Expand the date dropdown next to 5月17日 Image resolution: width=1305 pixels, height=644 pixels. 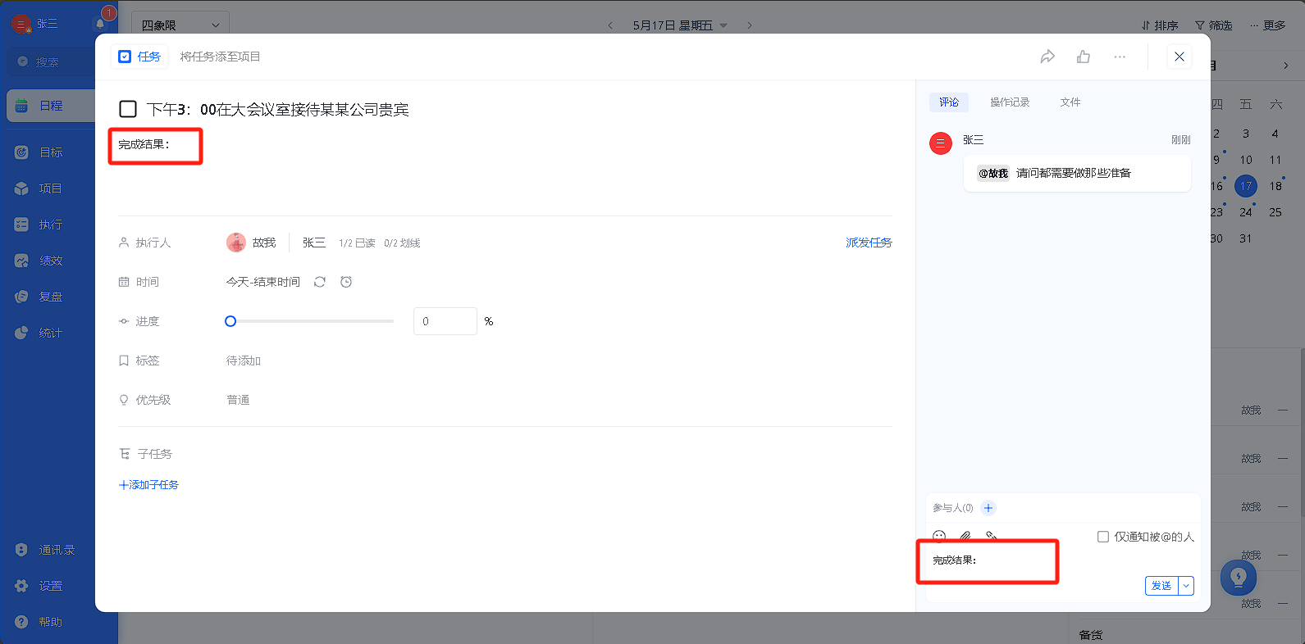[723, 25]
